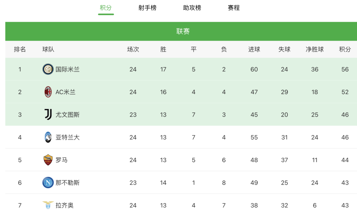This screenshot has height=212, width=357.
Task: Click the Lazio eagle crest icon
Action: pyautogui.click(x=48, y=205)
